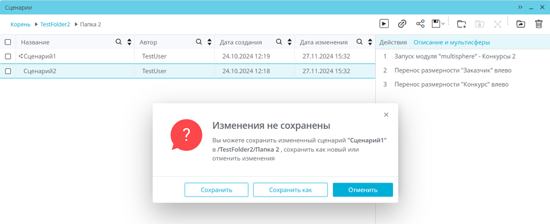The height and width of the screenshot is (224, 550).
Task: Open TestFolder2 in breadcrumb
Action: [55, 24]
